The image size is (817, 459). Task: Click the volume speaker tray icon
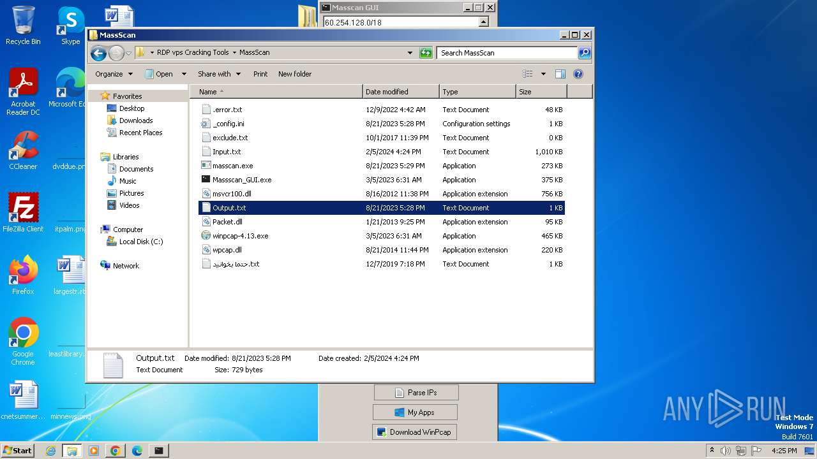(x=726, y=451)
